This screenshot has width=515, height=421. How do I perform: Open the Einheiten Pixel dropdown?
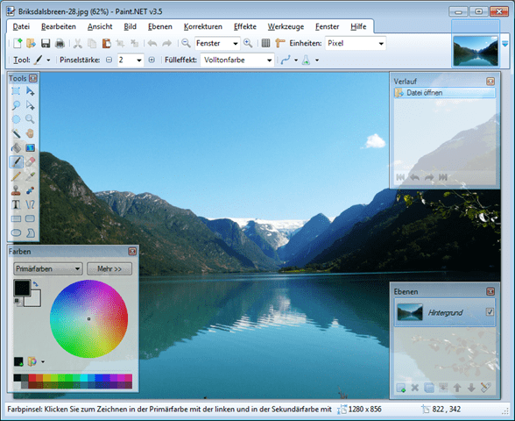356,44
